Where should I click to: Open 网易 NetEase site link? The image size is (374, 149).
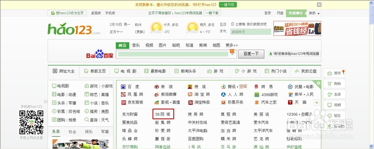(263, 87)
